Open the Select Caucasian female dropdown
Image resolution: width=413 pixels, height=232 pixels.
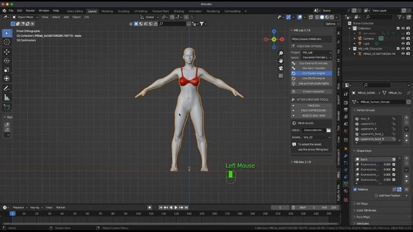pyautogui.click(x=317, y=57)
